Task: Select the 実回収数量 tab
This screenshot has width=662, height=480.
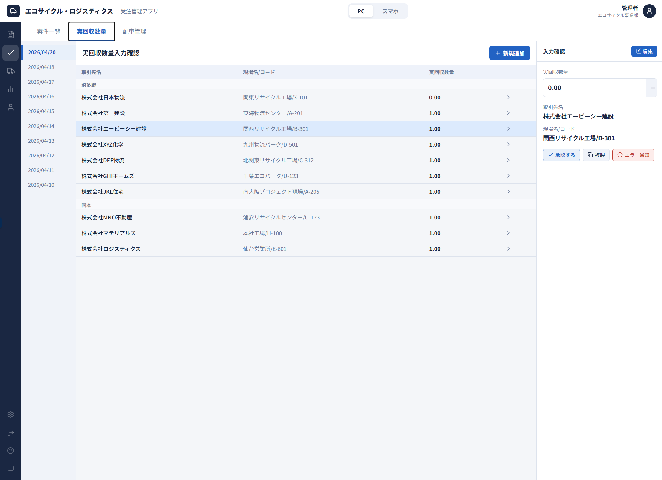Action: point(92,31)
